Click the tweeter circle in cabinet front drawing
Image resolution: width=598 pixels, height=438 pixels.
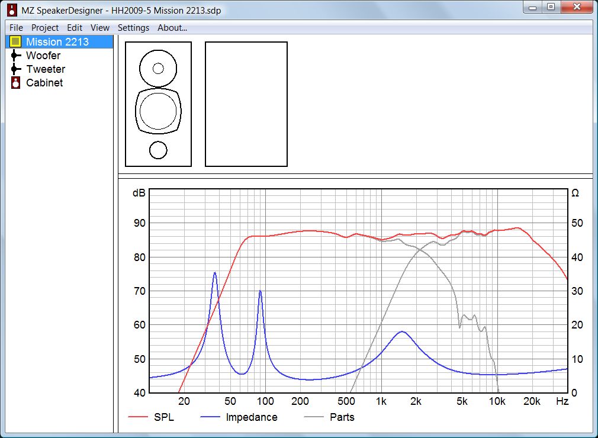pos(158,69)
